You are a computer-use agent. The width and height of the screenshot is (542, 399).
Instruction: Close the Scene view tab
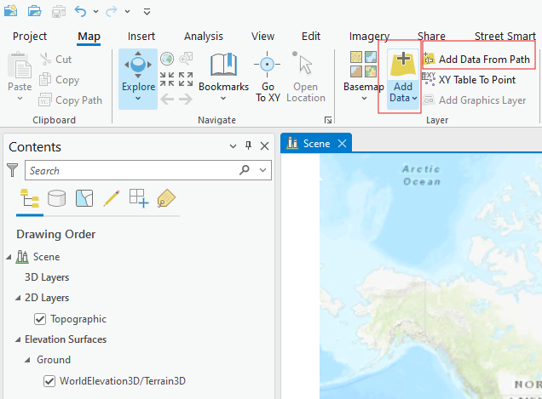point(343,144)
